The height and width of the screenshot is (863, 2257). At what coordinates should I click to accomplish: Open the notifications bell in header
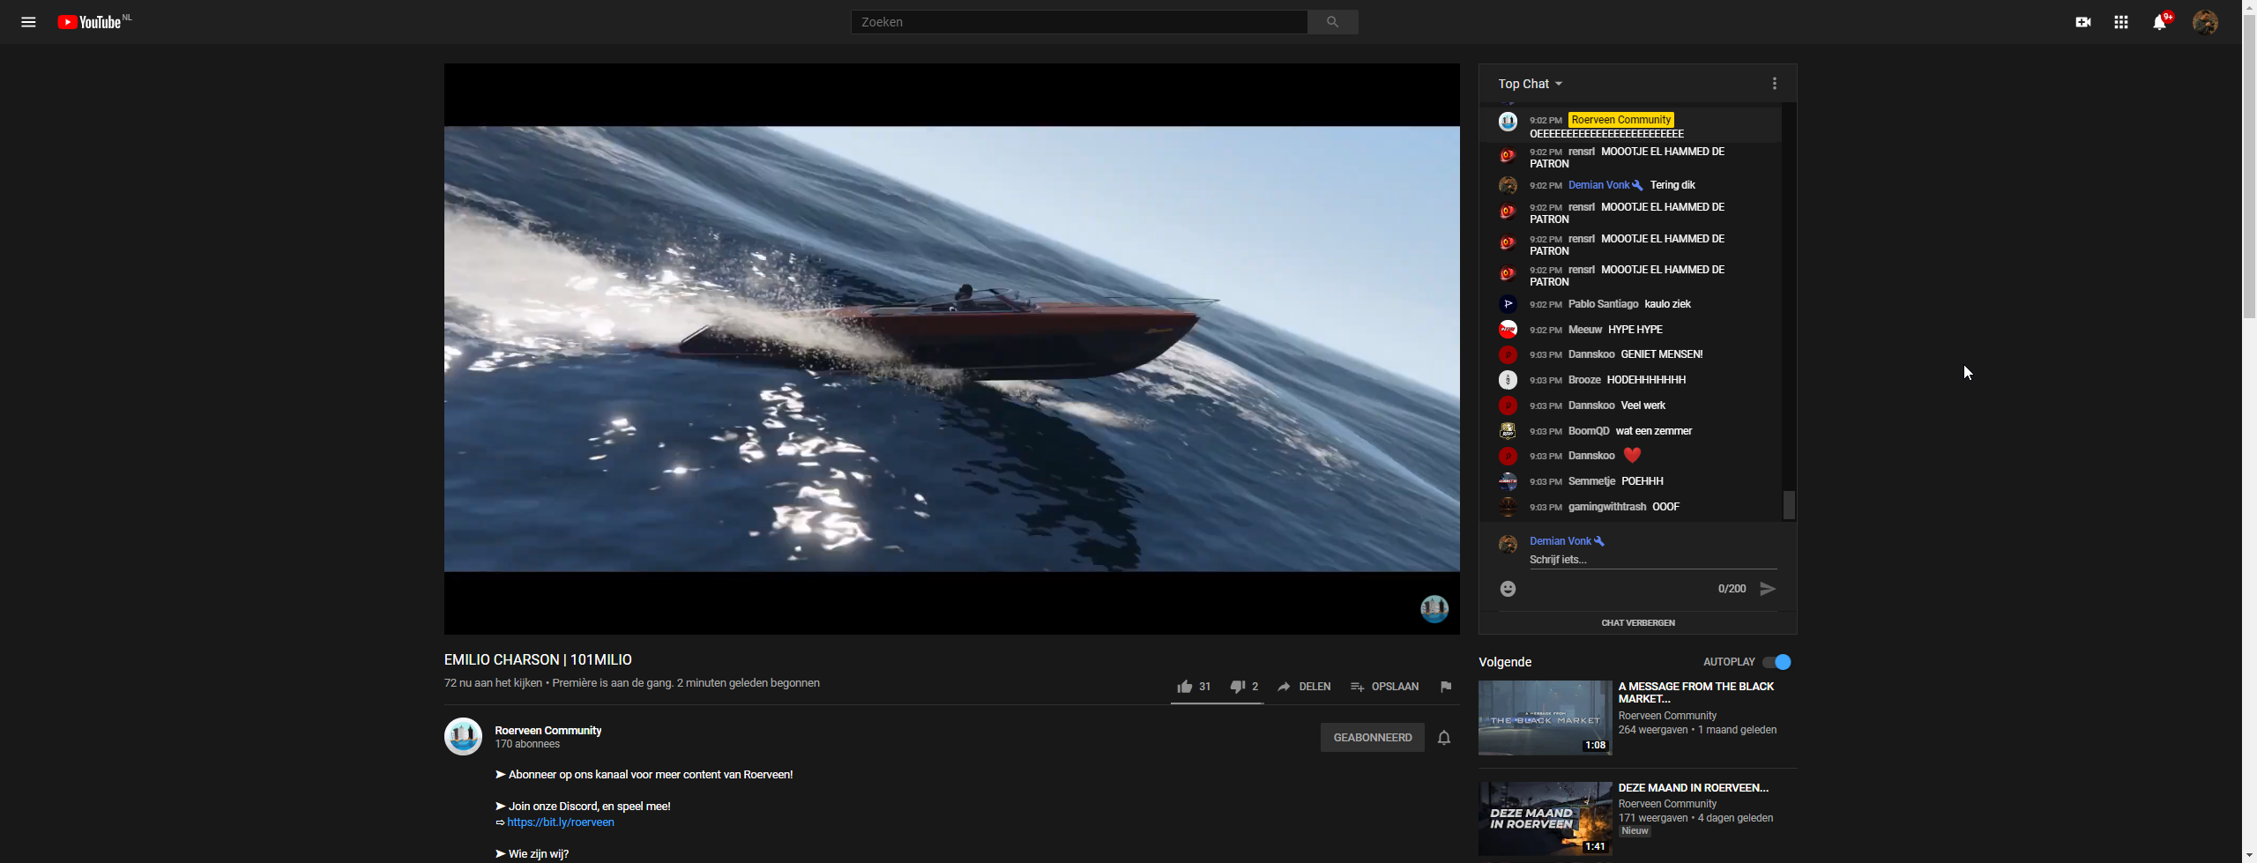click(x=2159, y=22)
